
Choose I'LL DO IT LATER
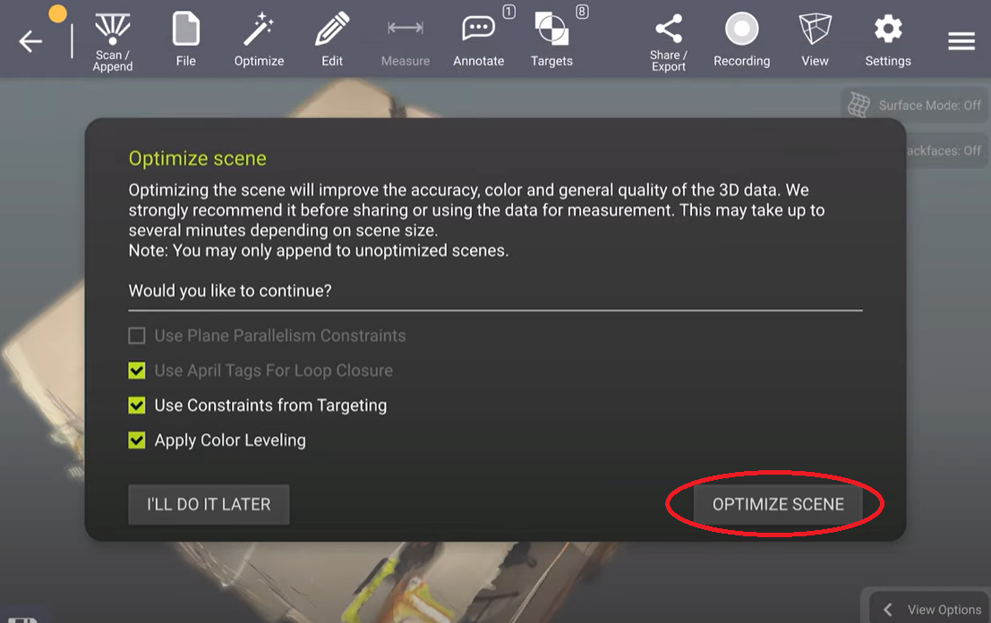tap(209, 504)
